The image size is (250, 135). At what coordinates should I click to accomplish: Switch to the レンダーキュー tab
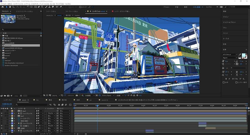pos(8,100)
